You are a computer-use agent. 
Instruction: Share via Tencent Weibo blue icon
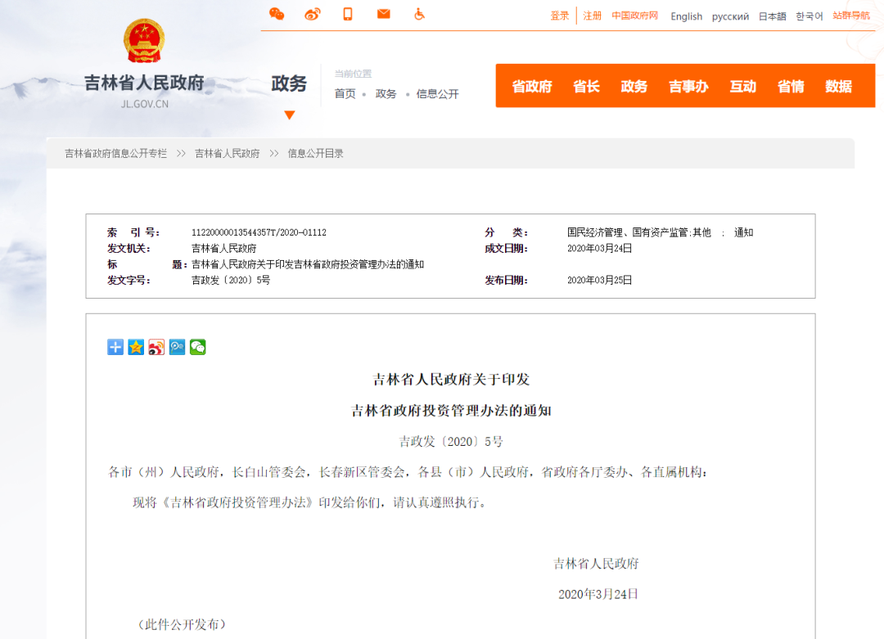177,347
